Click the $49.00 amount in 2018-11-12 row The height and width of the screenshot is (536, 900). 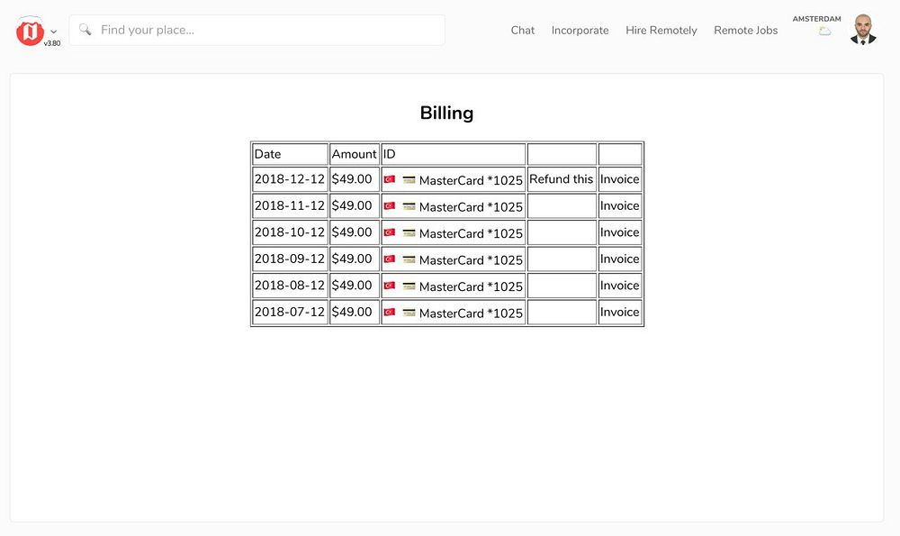coord(352,205)
